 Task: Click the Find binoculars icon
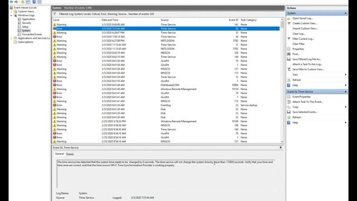[x=289, y=54]
